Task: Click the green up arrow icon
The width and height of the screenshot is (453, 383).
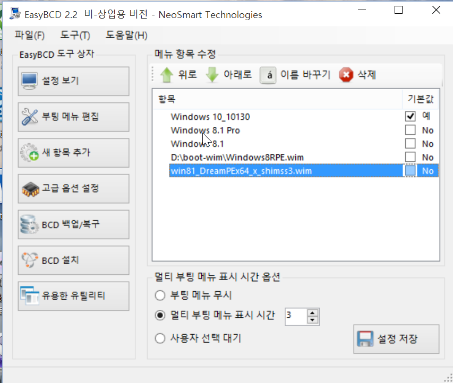Action: pyautogui.click(x=167, y=75)
